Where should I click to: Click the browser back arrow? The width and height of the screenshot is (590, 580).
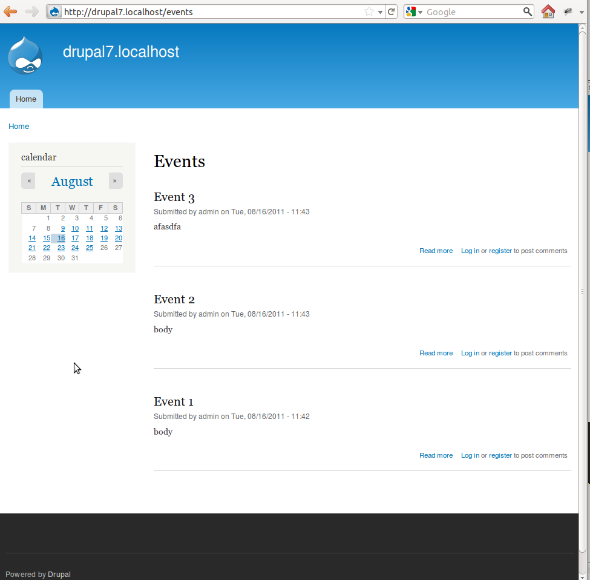point(10,12)
